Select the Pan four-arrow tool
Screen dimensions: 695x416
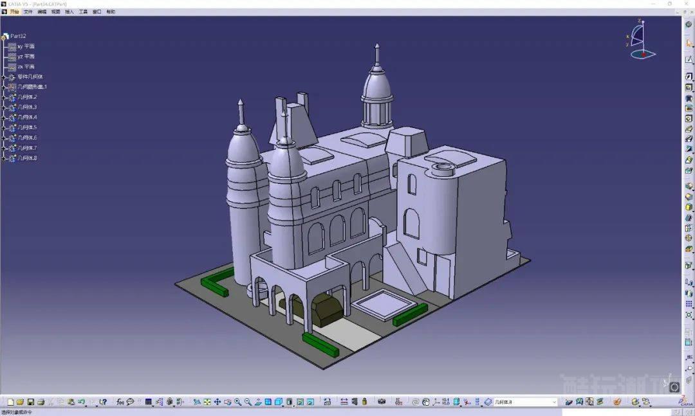[x=218, y=402]
